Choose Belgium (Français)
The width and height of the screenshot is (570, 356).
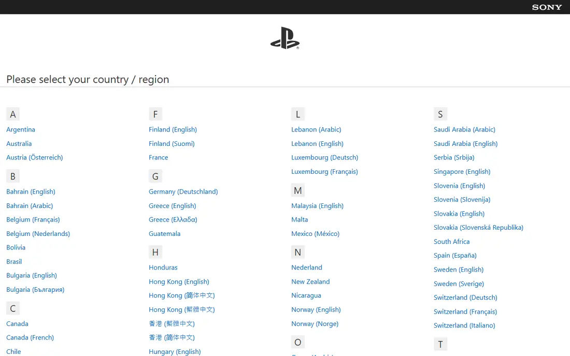click(33, 219)
